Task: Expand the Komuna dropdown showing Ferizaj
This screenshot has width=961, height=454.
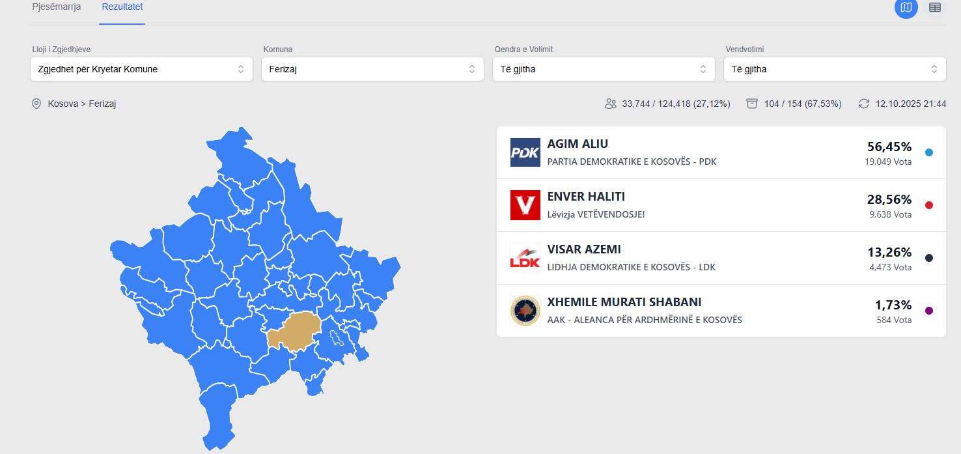Action: (372, 69)
